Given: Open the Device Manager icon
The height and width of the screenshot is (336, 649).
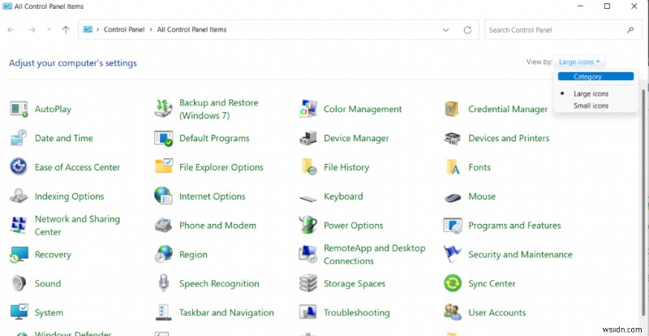Looking at the screenshot, I should (308, 138).
